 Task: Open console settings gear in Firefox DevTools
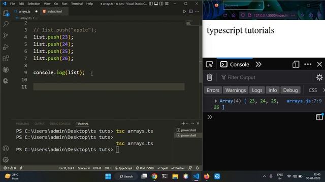pos(319,77)
